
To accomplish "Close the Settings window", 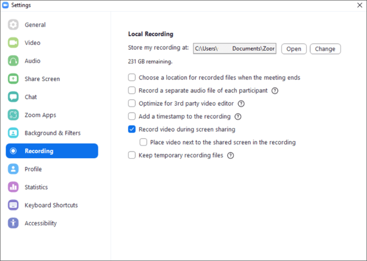I will click(360, 5).
